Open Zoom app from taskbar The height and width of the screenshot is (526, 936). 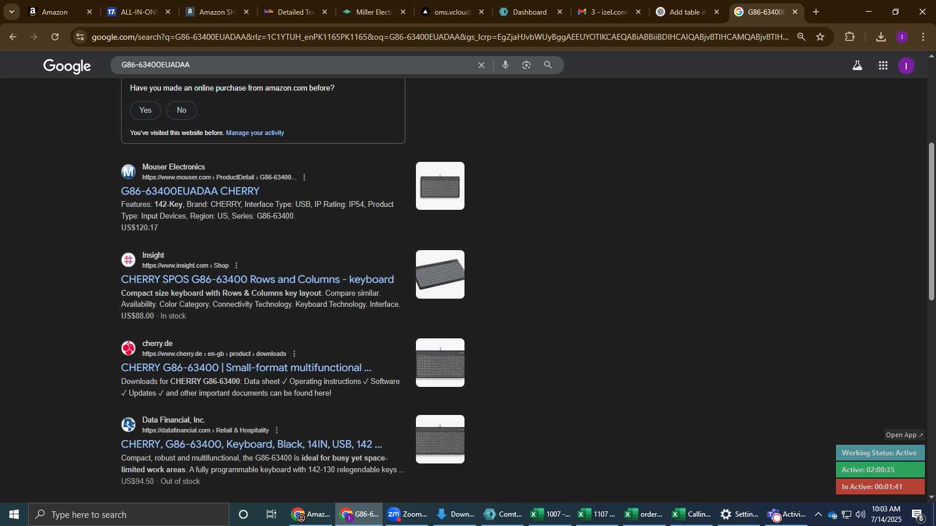point(407,514)
